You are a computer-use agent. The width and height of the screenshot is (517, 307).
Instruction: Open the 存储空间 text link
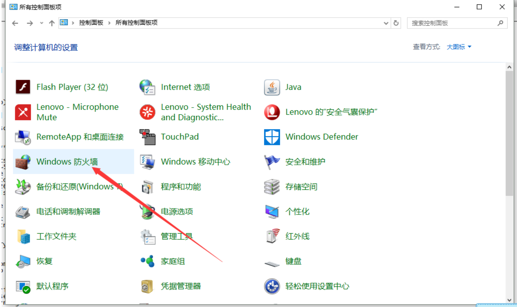[301, 187]
